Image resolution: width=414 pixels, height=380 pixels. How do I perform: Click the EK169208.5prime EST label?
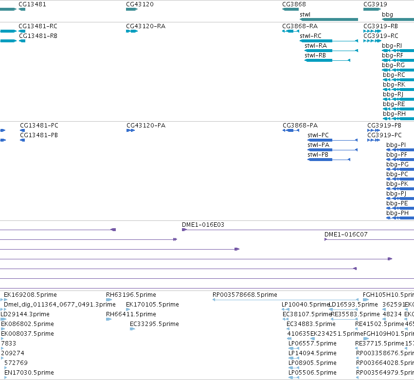click(30, 295)
